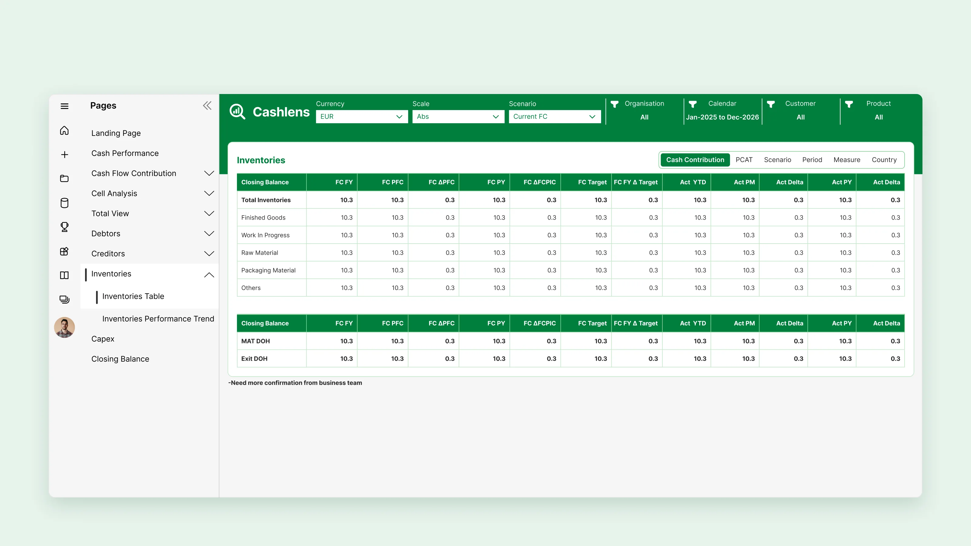Click the user profile avatar
This screenshot has width=971, height=546.
64,327
